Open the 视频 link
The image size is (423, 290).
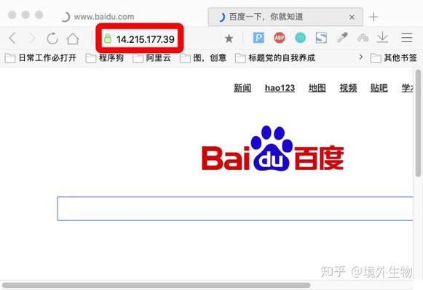point(348,88)
